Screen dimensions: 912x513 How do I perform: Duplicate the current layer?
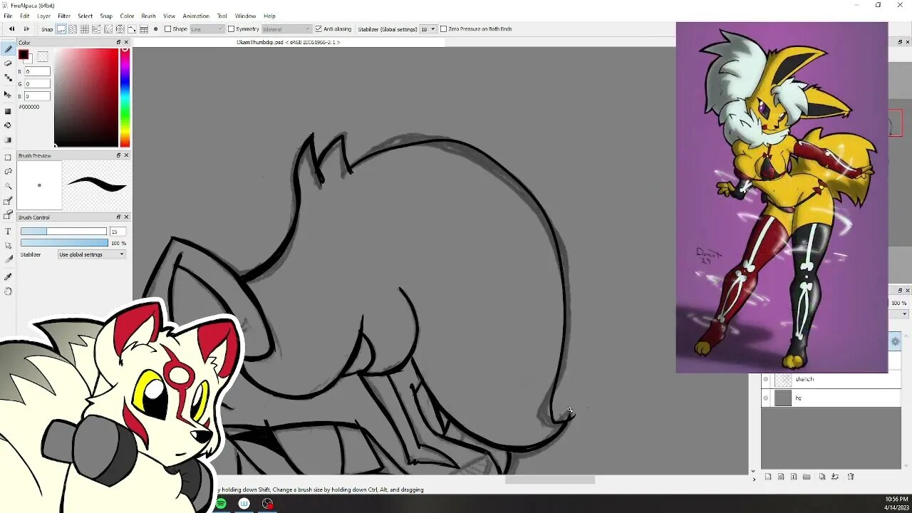pyautogui.click(x=822, y=477)
